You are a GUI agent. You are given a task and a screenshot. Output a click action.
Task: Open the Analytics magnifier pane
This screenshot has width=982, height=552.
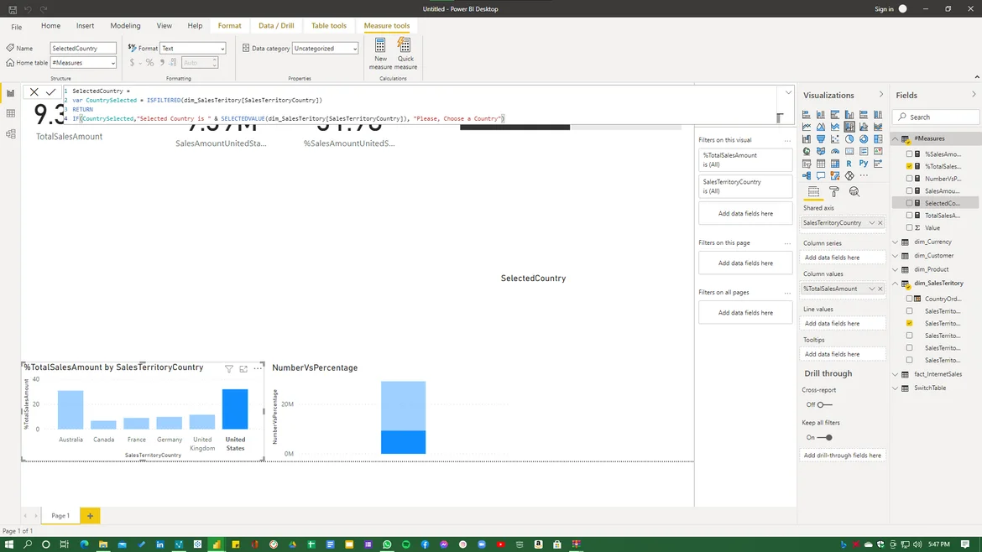point(854,192)
